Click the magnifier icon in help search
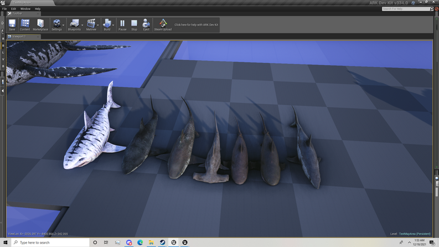This screenshot has height=247, width=439. [431, 9]
